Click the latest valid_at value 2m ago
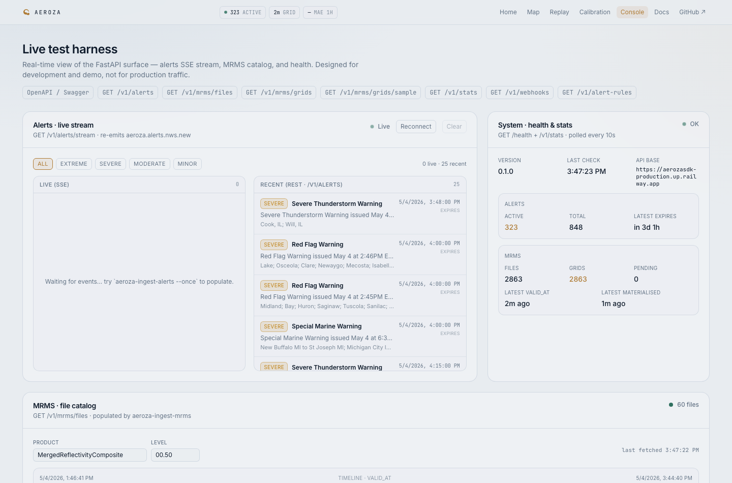 [x=517, y=304]
